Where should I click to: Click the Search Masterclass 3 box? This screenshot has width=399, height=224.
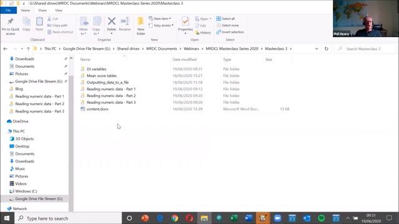(365, 49)
